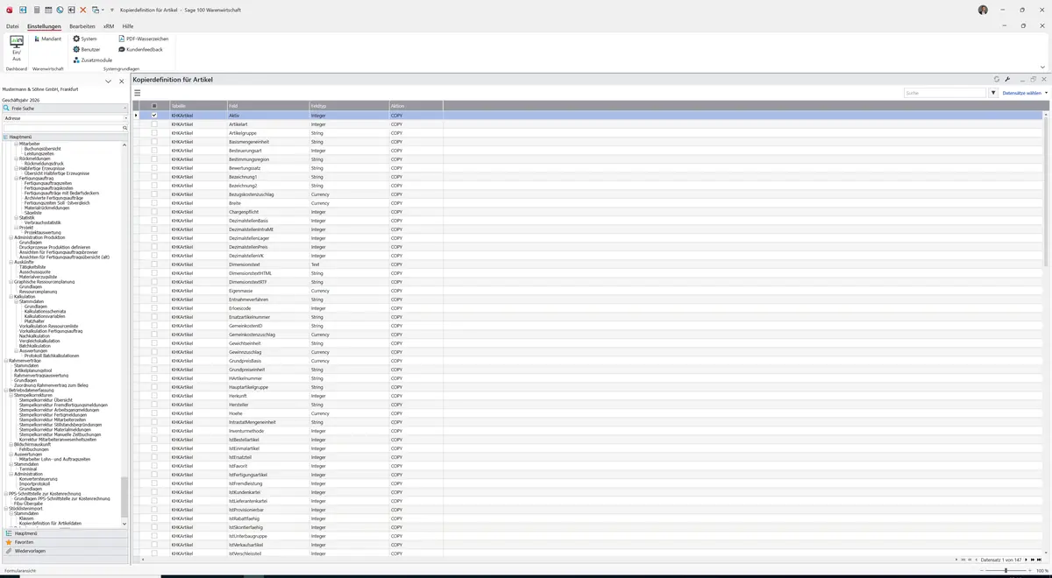Click the zoom slider in the status bar
1052x578 pixels.
point(1006,570)
